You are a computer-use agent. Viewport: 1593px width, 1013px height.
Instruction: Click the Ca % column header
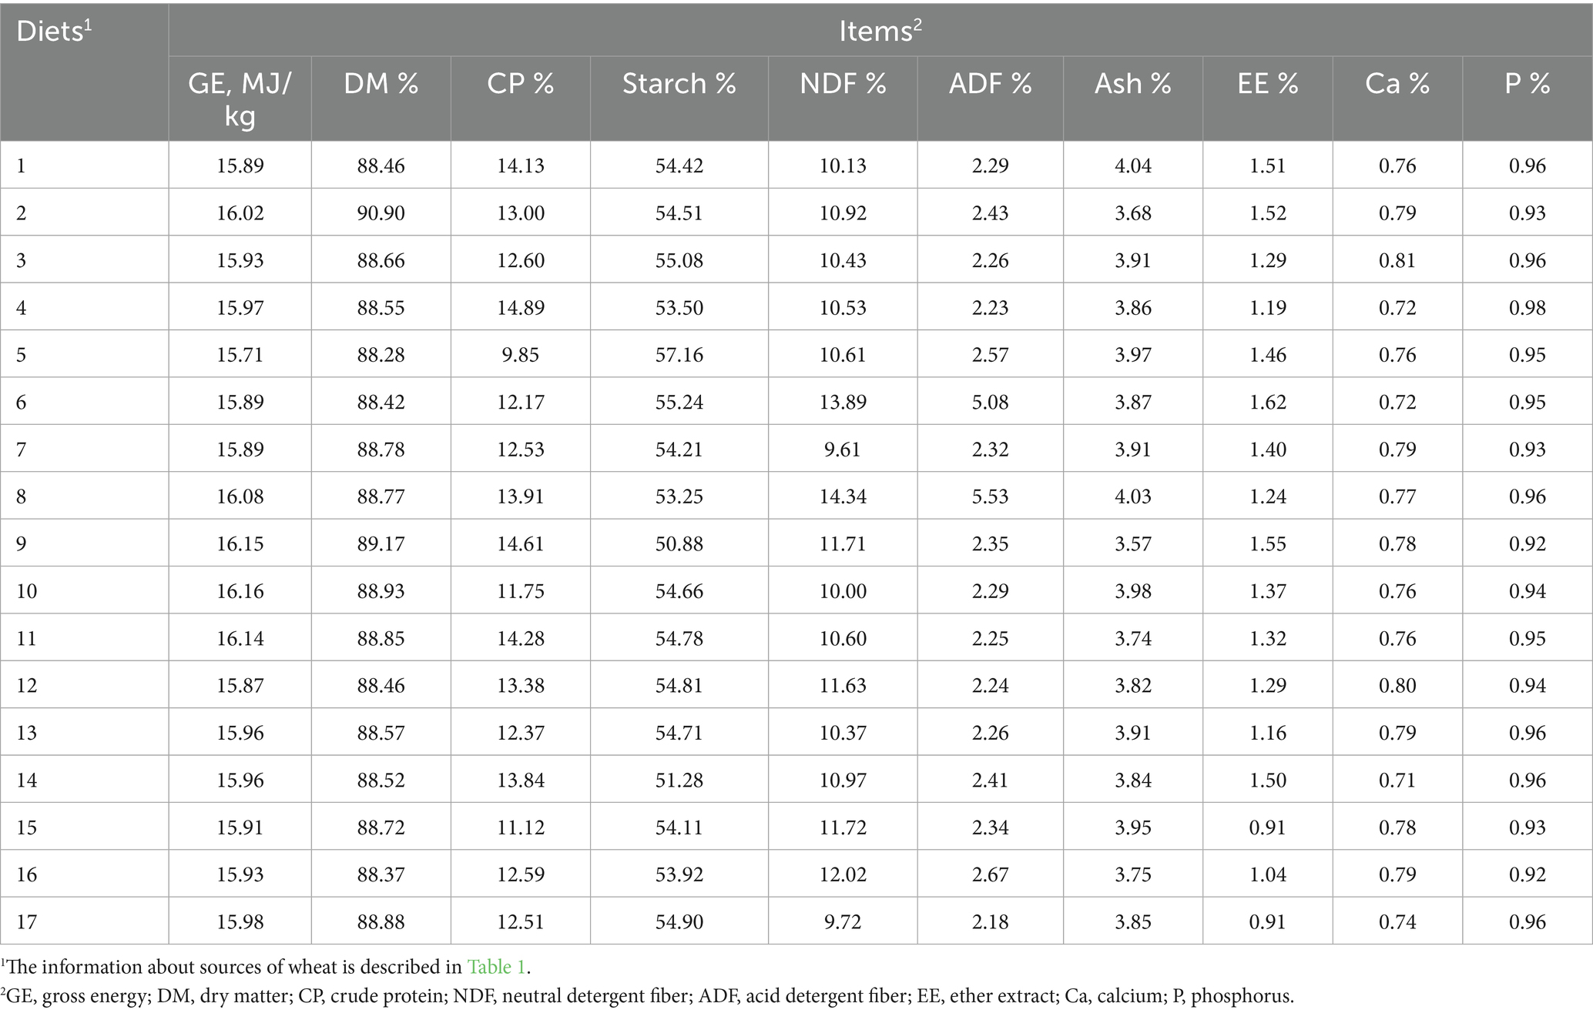pos(1397,84)
